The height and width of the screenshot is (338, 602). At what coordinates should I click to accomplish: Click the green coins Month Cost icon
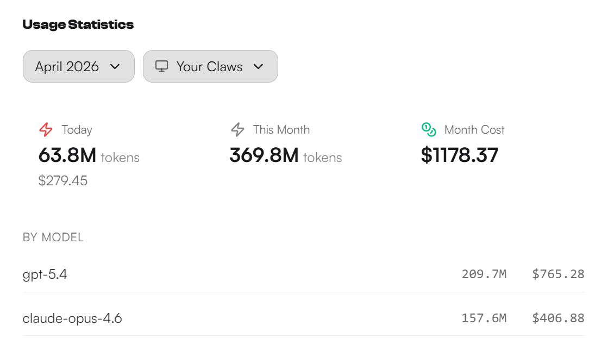(429, 129)
